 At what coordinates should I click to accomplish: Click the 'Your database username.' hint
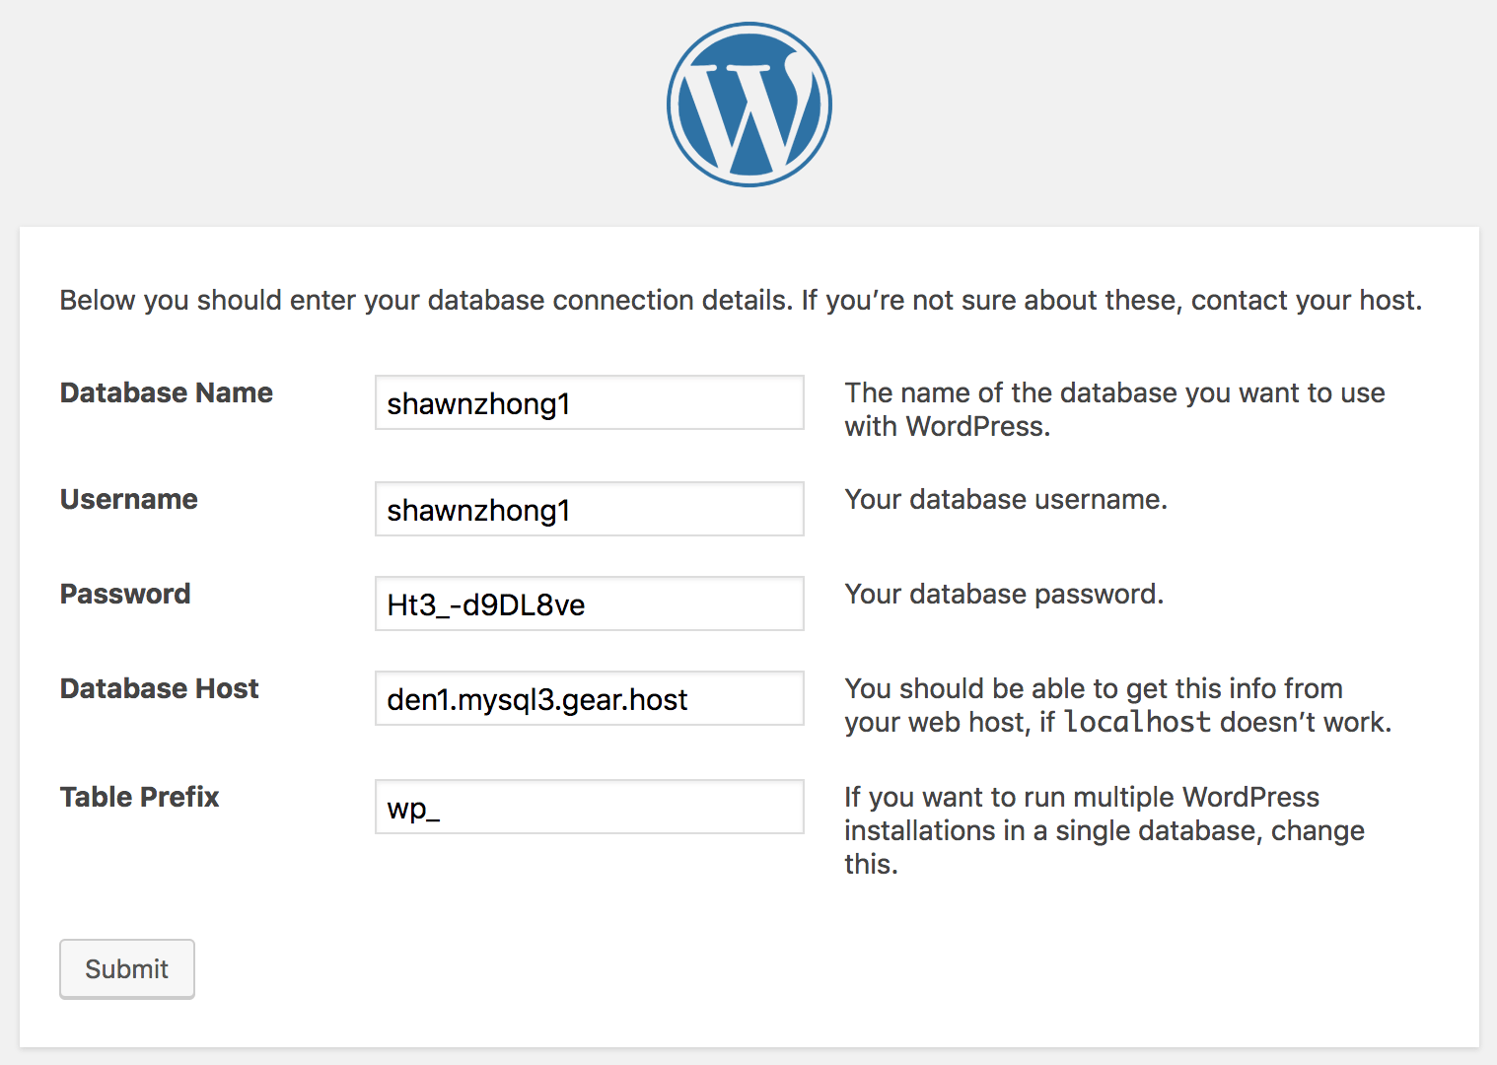click(1006, 499)
